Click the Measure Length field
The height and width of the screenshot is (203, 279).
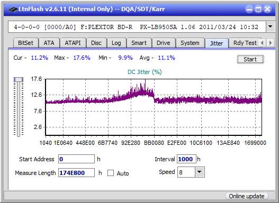[76, 173]
